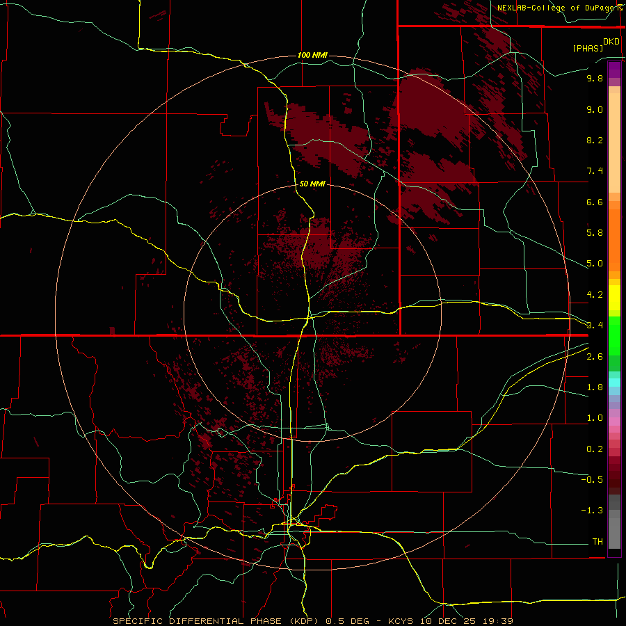Click the 2.6 value on color scale
Viewport: 626px width, 626px height.
[x=595, y=357]
